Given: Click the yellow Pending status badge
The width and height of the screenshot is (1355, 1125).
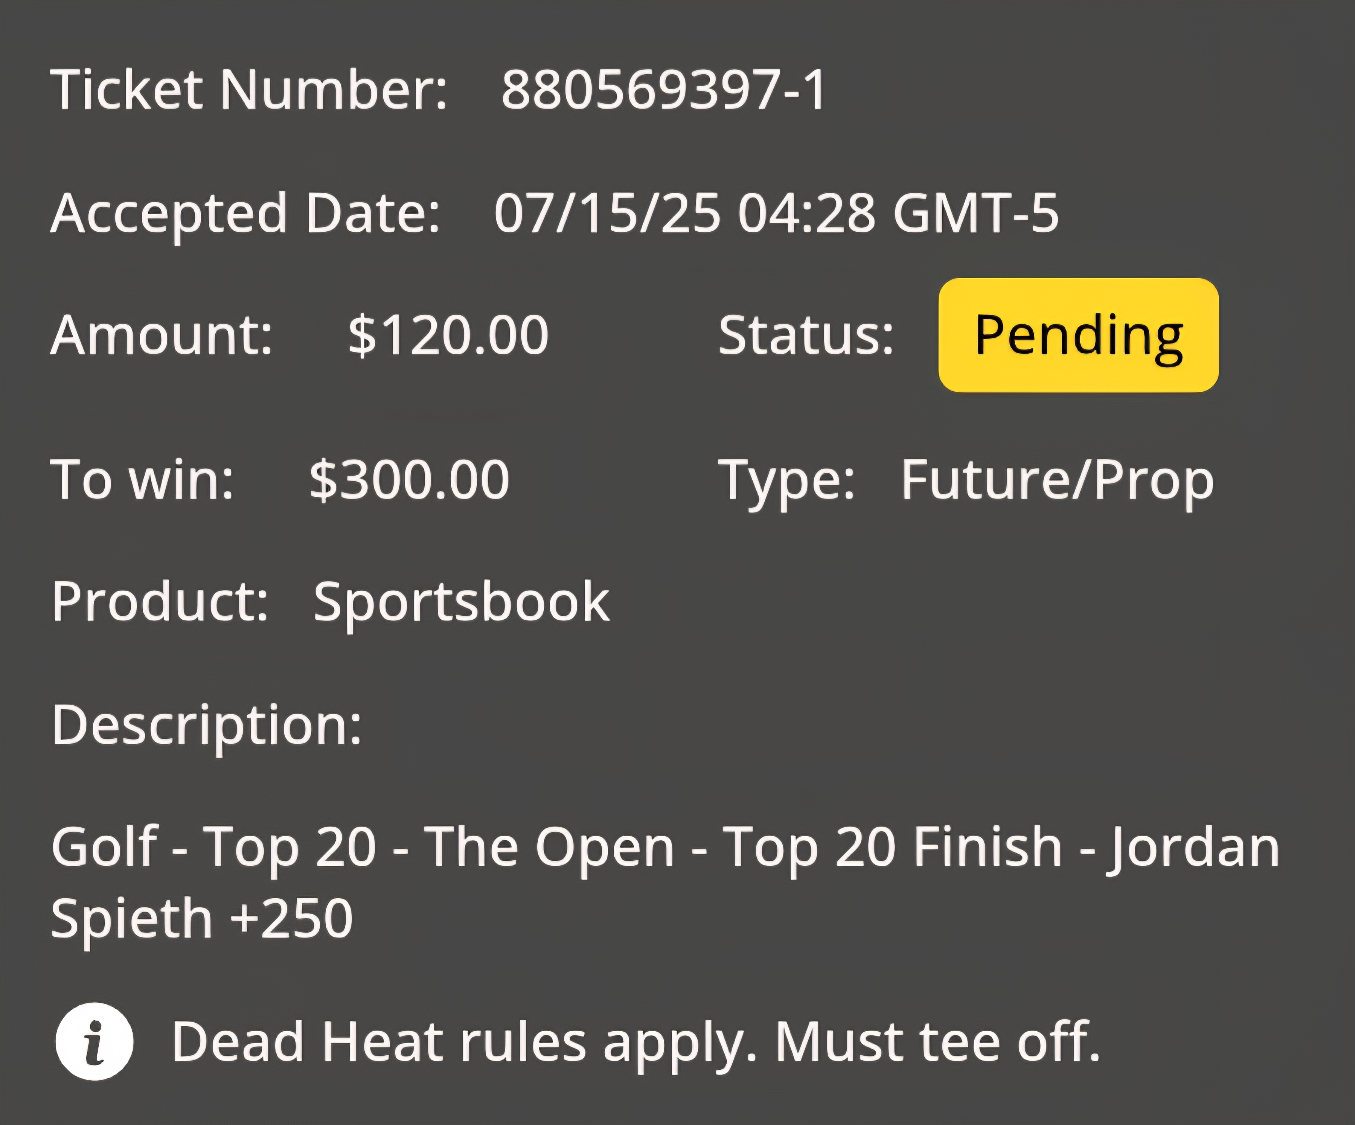Looking at the screenshot, I should tap(1078, 335).
